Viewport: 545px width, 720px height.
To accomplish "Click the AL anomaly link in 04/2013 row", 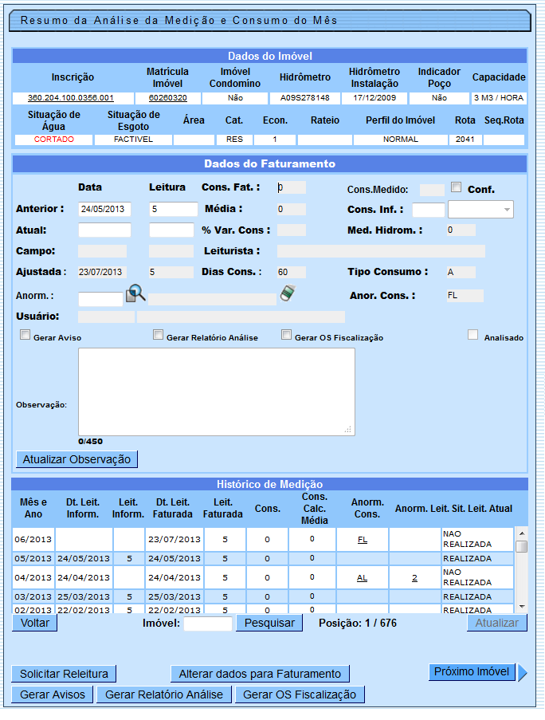I will 362,578.
